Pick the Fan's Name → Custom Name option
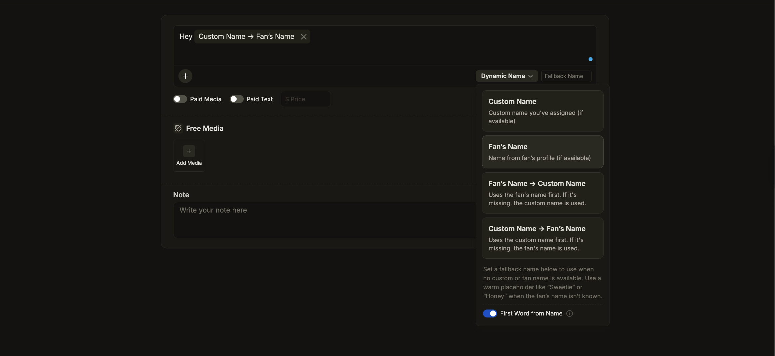Screen dimensions: 775x356 pos(542,193)
